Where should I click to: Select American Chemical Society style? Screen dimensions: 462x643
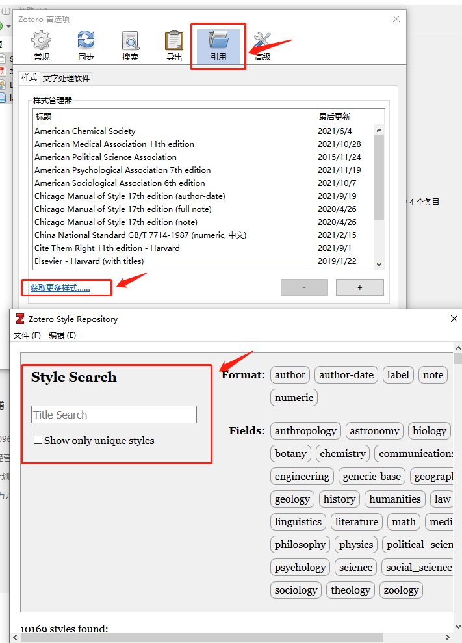click(204, 131)
